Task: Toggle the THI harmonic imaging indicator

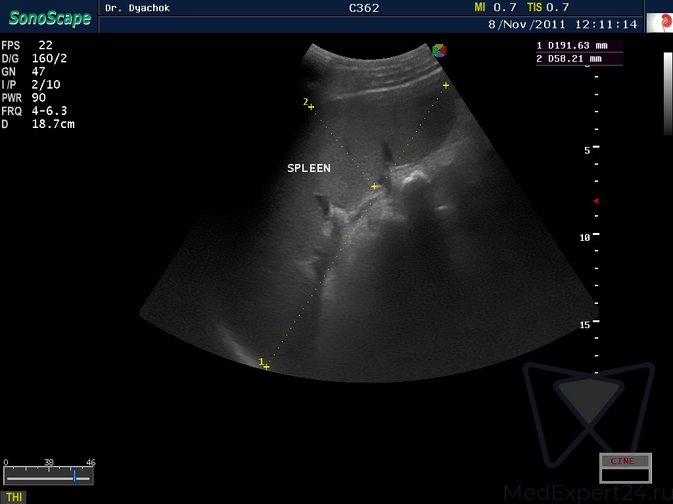Action: click(14, 497)
